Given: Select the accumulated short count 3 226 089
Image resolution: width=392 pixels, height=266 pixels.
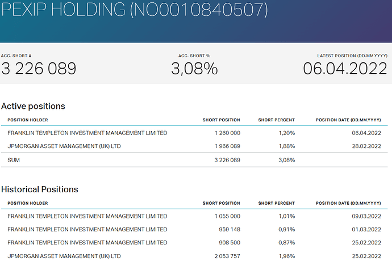Looking at the screenshot, I should (39, 69).
